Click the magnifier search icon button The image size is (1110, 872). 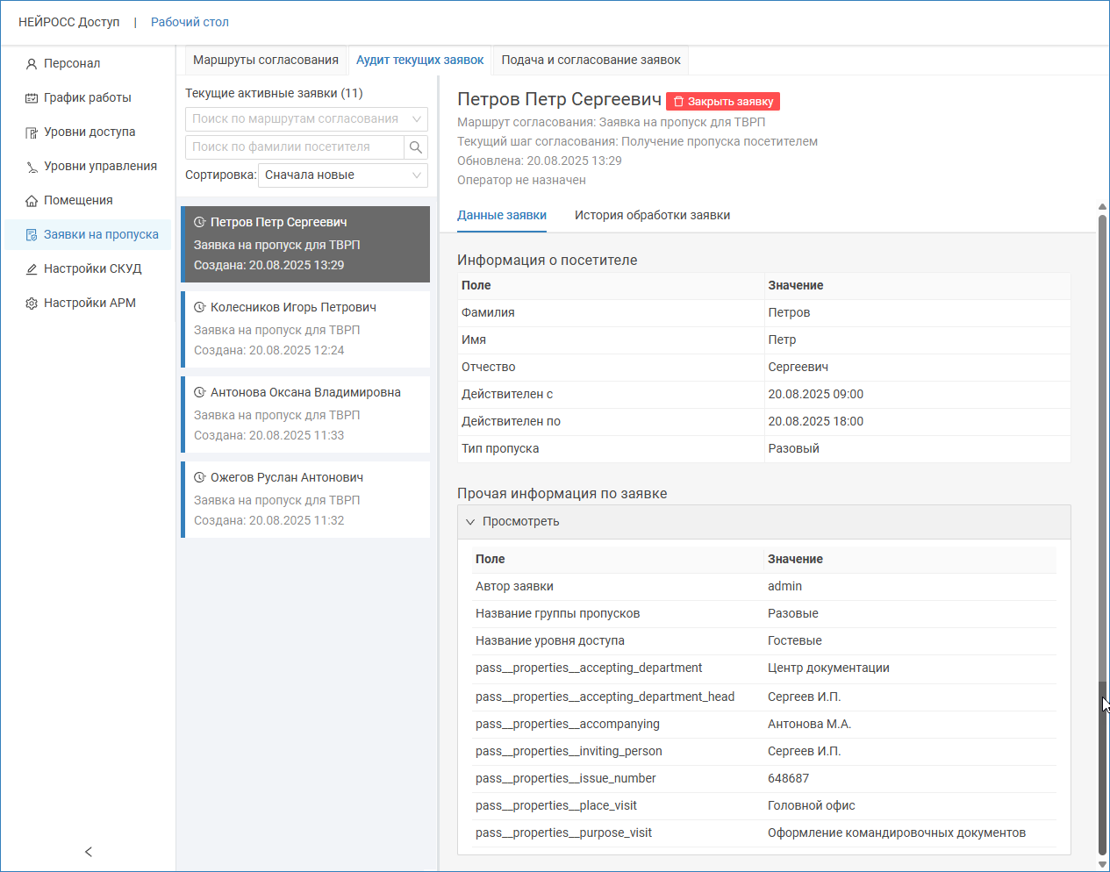(x=416, y=147)
